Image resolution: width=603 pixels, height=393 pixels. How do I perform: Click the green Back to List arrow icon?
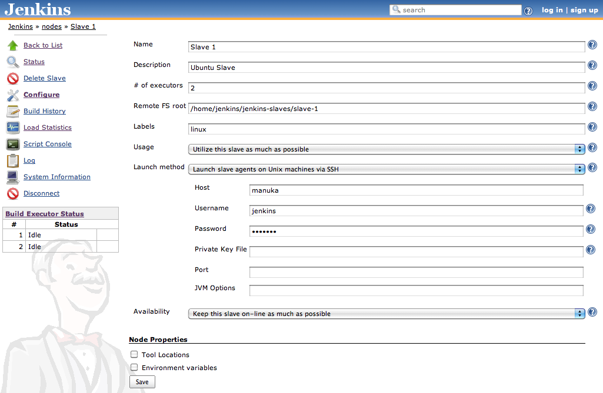[13, 45]
